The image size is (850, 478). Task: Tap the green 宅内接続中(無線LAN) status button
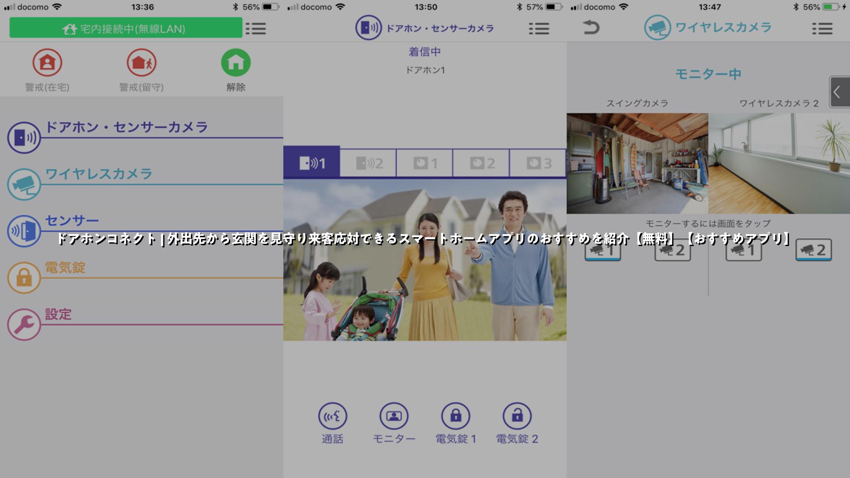pyautogui.click(x=126, y=28)
